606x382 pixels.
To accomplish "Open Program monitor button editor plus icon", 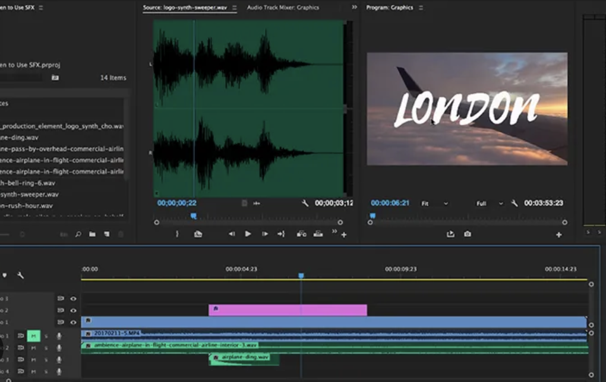I will 558,235.
